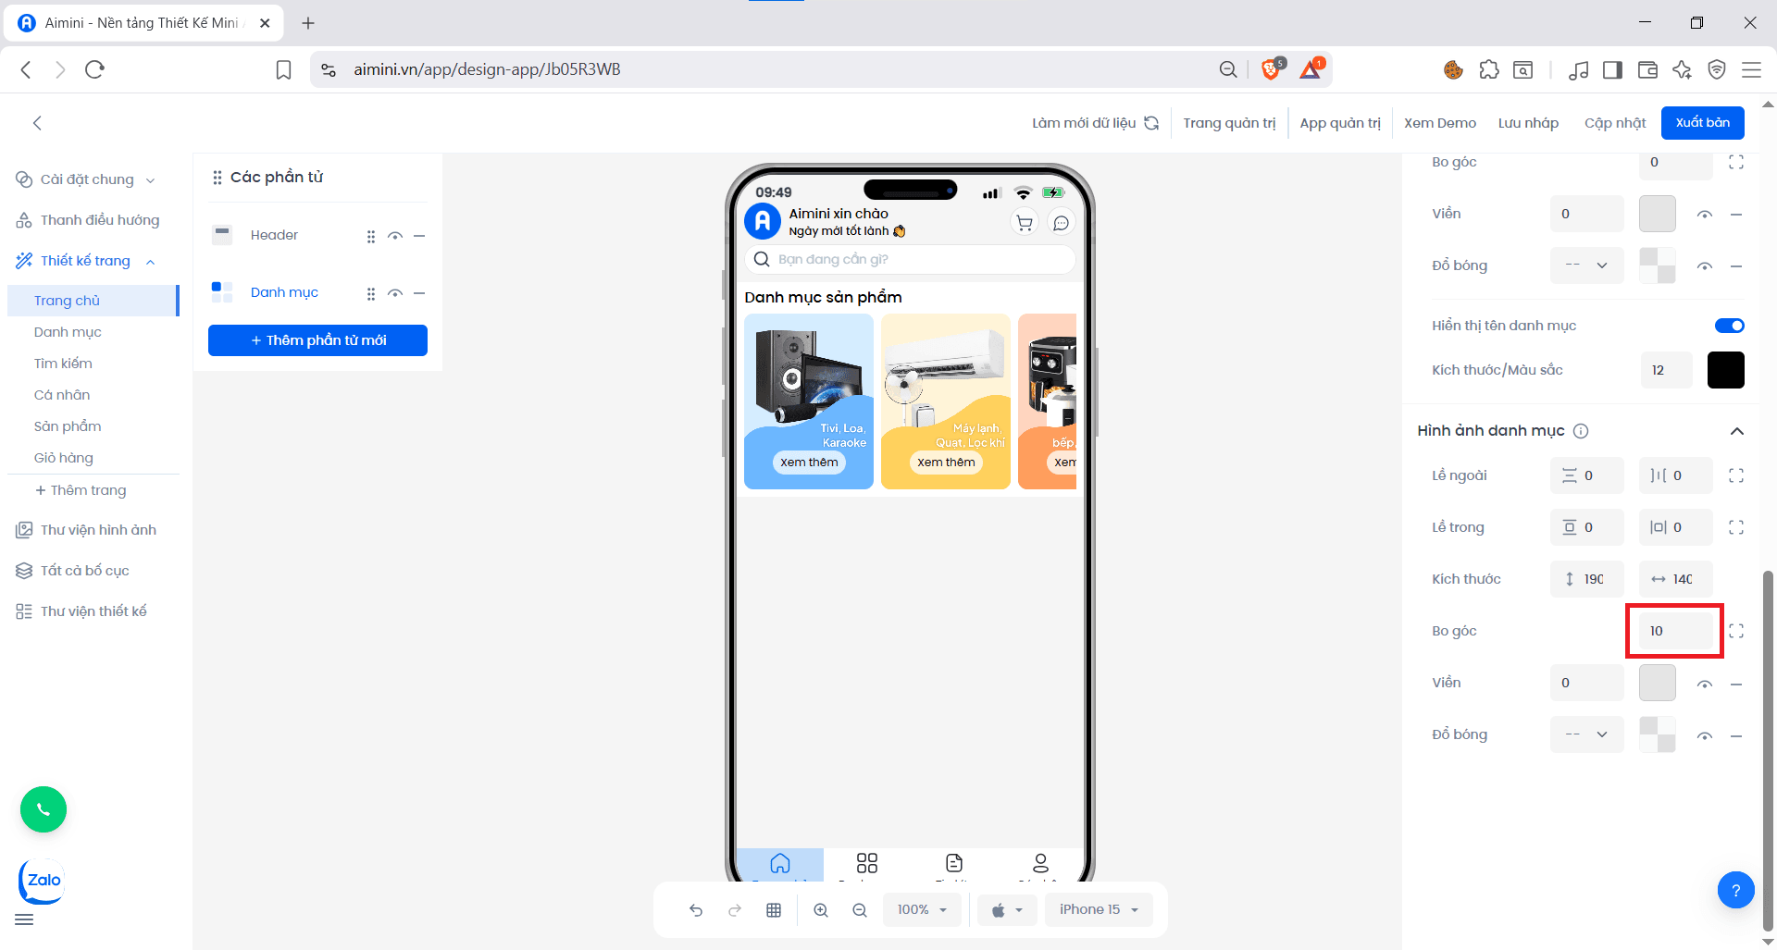Open the iPhone 15 device dropdown
The image size is (1777, 950).
[1099, 910]
